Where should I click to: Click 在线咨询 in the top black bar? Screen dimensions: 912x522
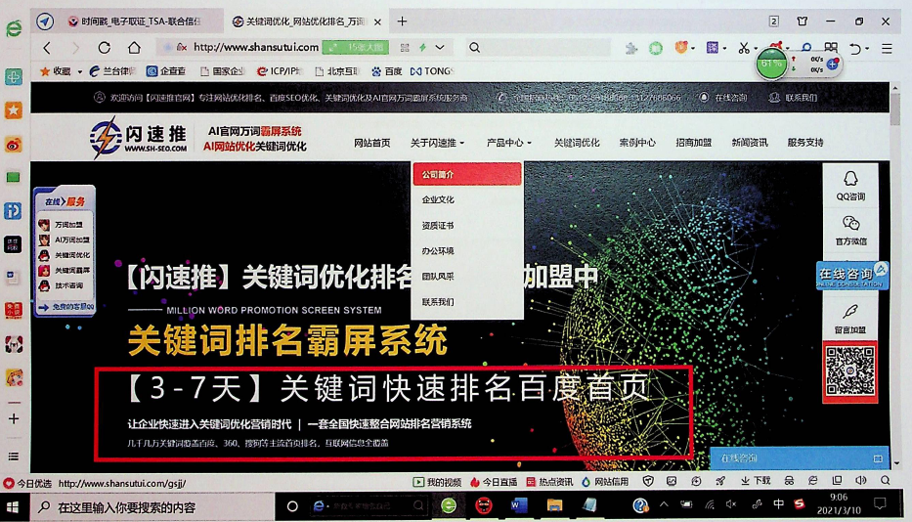(723, 98)
